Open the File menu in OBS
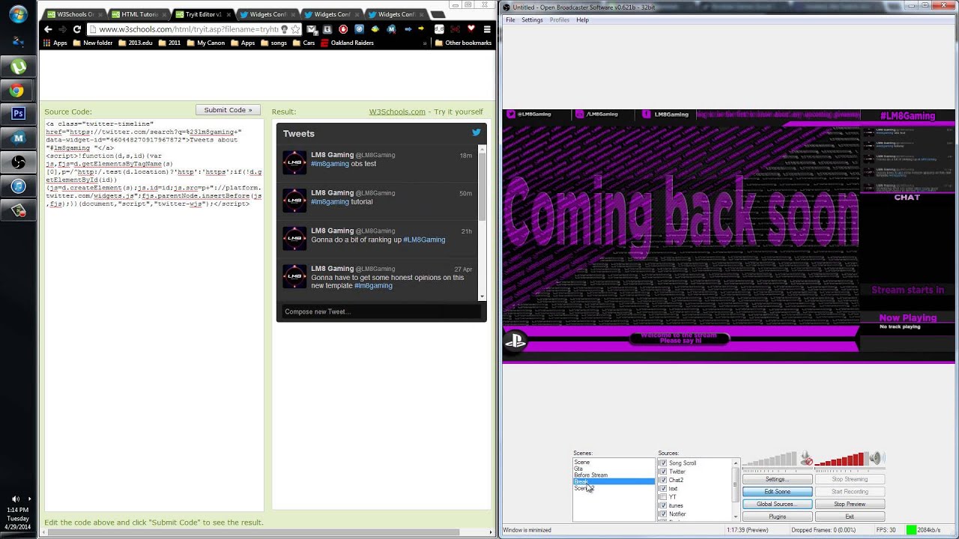Image resolution: width=959 pixels, height=539 pixels. (x=510, y=20)
